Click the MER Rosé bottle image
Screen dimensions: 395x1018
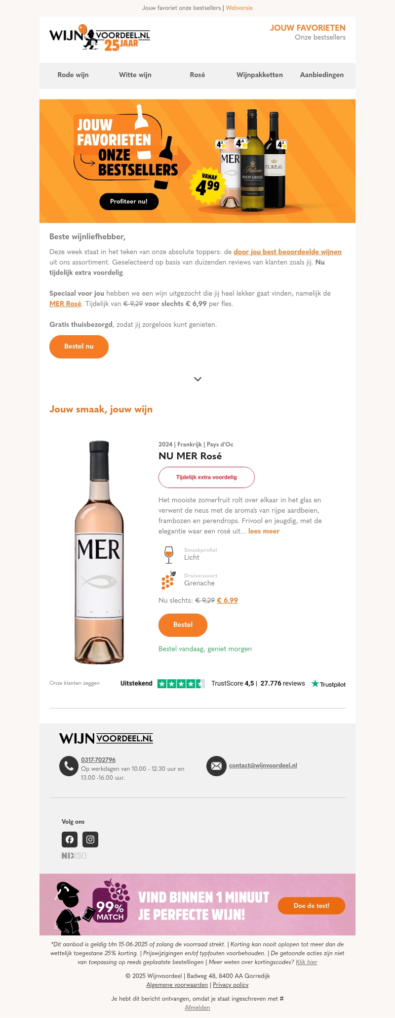tap(99, 551)
